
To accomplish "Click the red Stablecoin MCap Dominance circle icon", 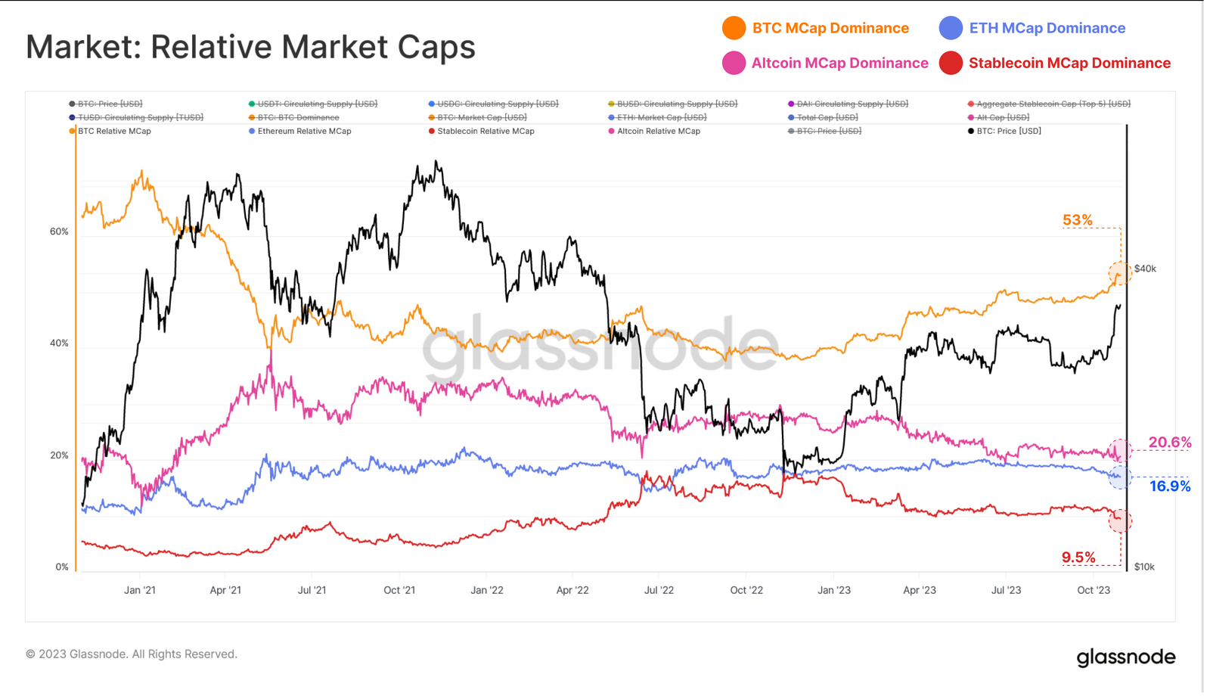I will point(951,63).
